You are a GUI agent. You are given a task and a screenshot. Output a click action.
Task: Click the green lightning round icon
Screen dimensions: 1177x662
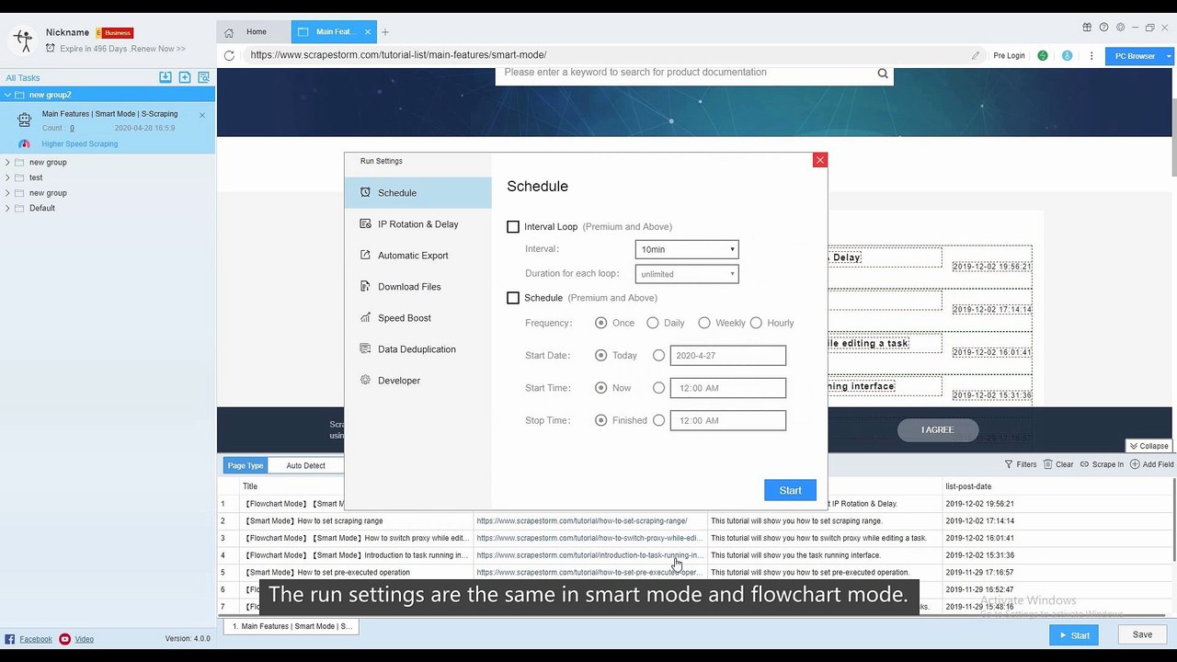[x=1043, y=56]
